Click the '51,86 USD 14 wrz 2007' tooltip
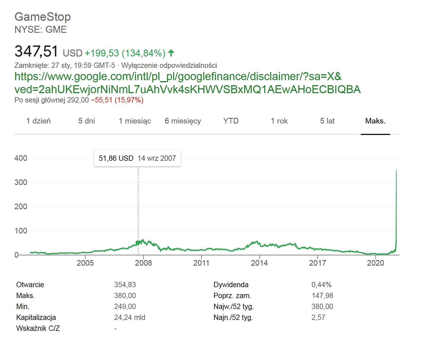 tap(137, 158)
